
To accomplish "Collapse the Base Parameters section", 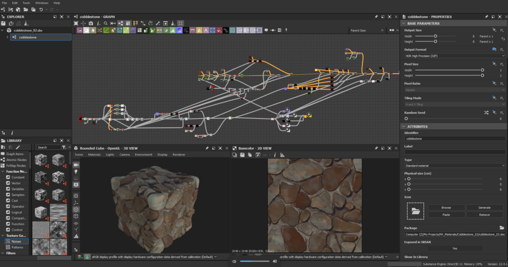I will (404, 23).
